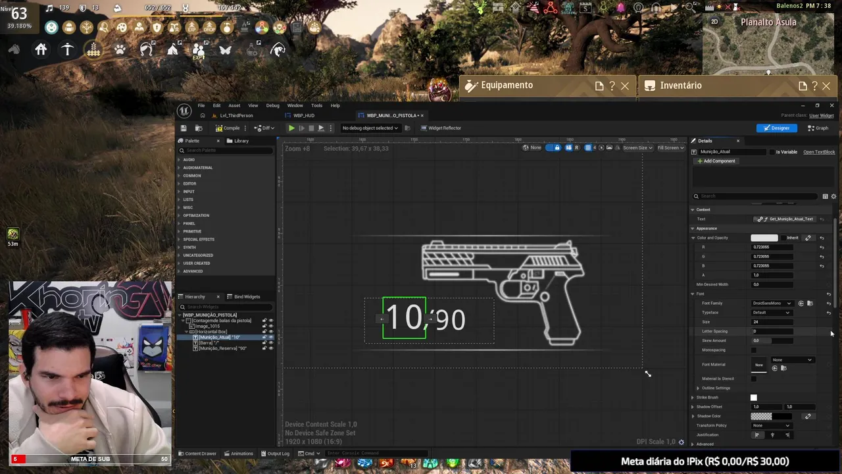Open Details panel settings gear
Viewport: 842px width, 474px height.
pyautogui.click(x=833, y=196)
